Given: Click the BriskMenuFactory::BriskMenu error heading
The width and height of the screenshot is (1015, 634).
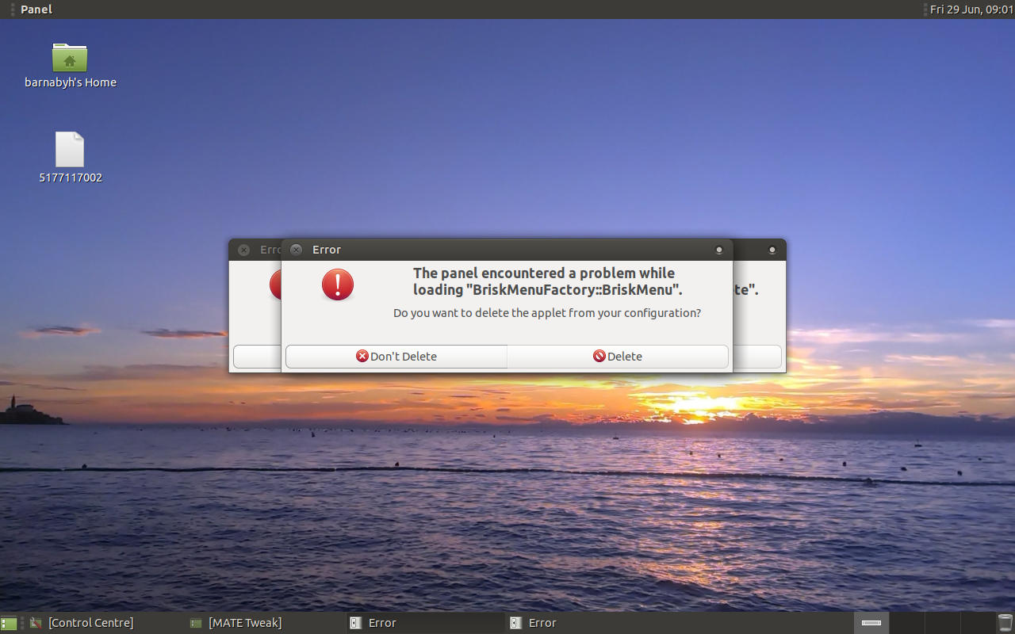Looking at the screenshot, I should (547, 281).
